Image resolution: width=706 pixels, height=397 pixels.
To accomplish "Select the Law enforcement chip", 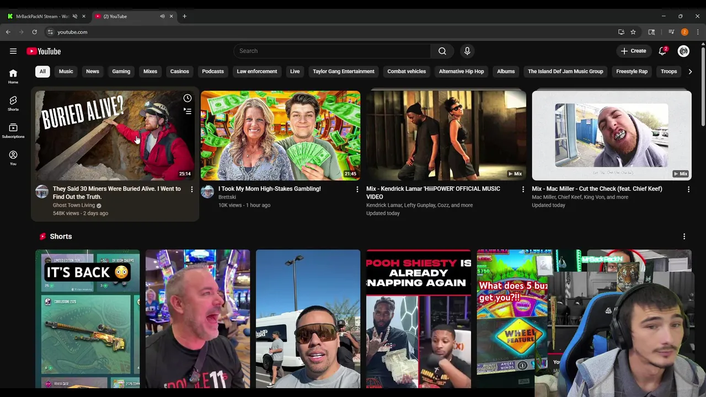I will pyautogui.click(x=257, y=71).
